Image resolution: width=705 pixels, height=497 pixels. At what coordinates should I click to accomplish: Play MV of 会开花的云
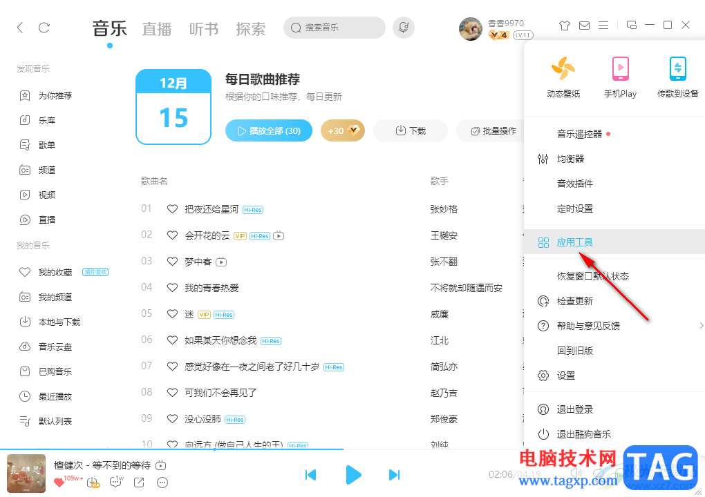pos(279,235)
